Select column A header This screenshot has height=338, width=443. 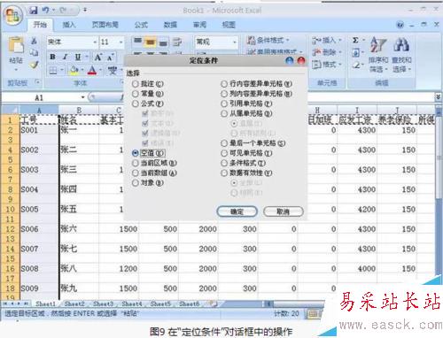click(x=39, y=111)
